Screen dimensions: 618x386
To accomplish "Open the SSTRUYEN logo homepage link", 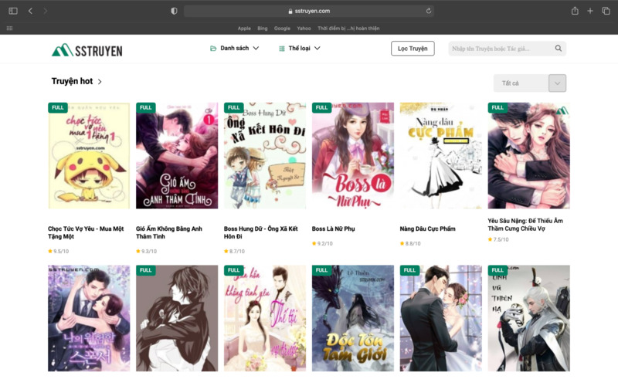I will (87, 50).
